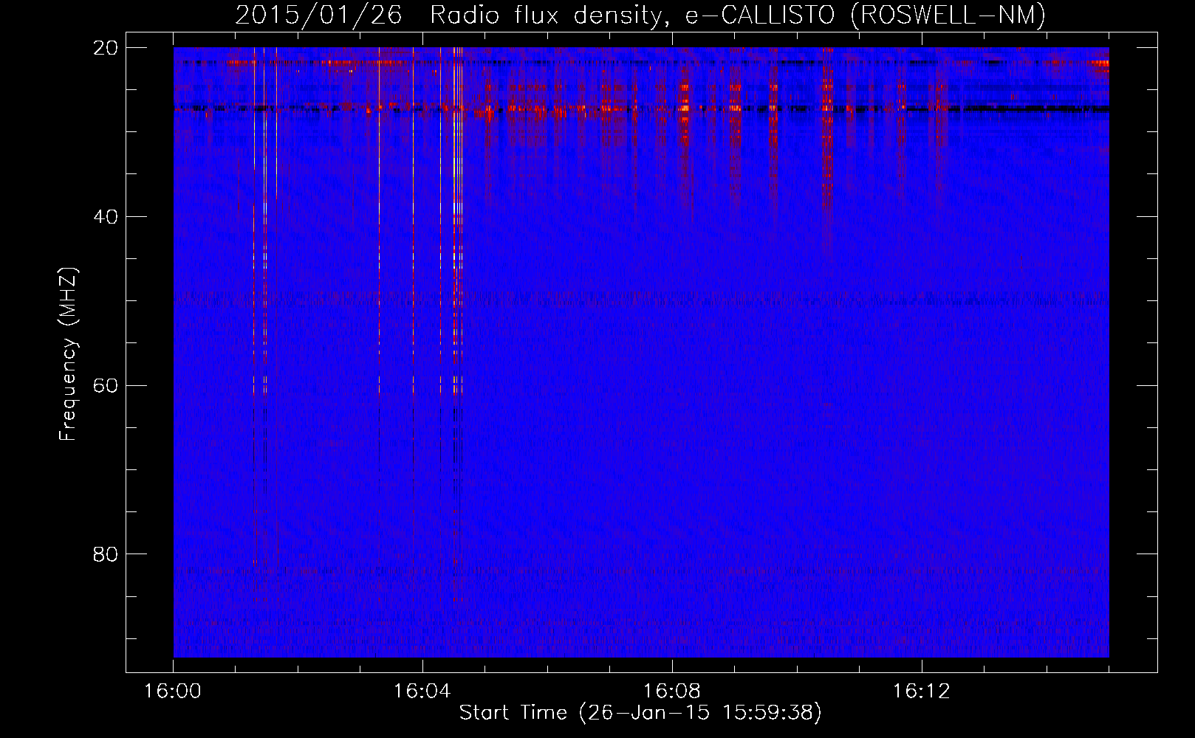
Task: Click the '40' frequency tick label
Action: [106, 217]
